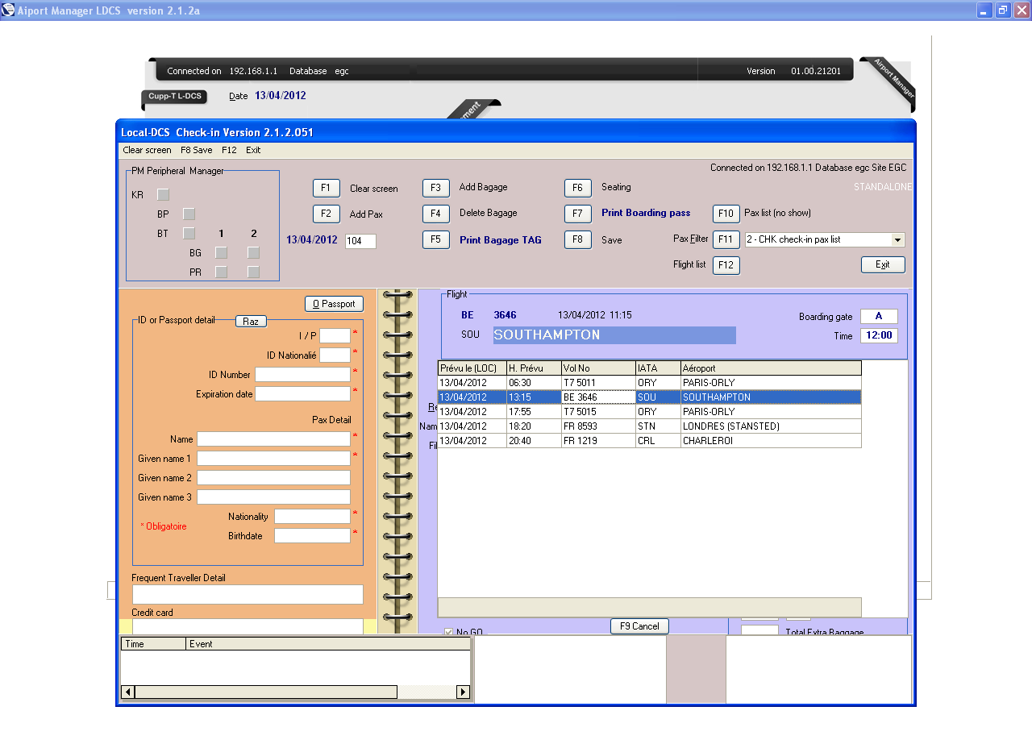Expand the Pax Filter dropdown list
Image resolution: width=1032 pixels, height=744 pixels.
coord(897,240)
